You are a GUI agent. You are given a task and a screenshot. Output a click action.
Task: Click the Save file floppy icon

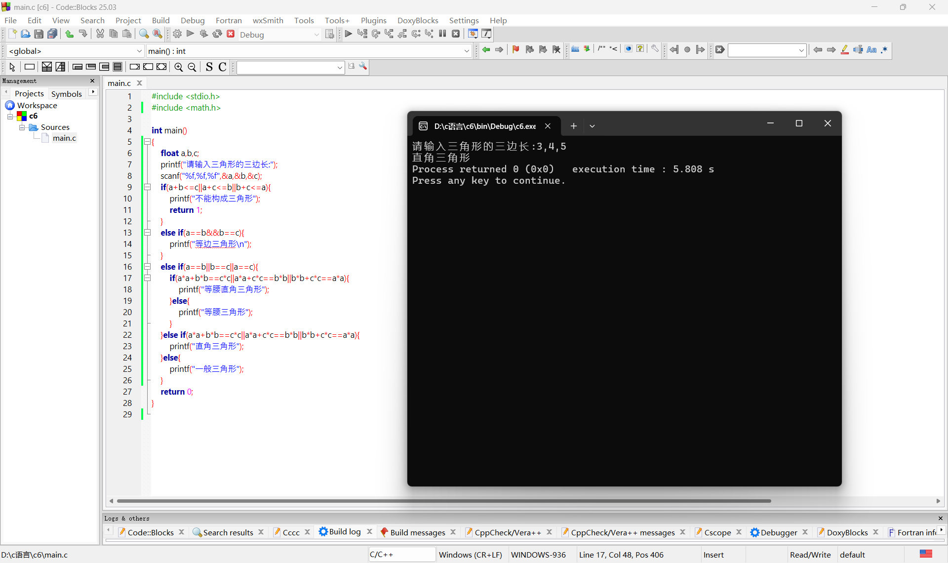pos(39,34)
